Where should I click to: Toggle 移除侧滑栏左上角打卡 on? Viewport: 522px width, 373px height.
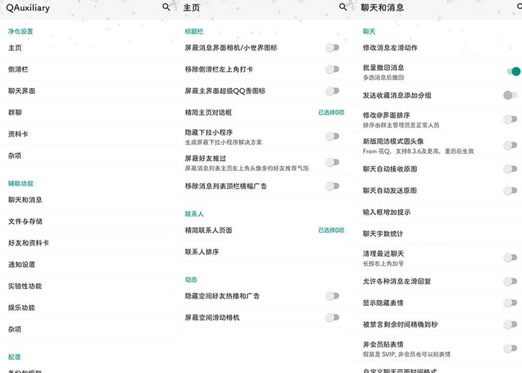[x=333, y=69]
